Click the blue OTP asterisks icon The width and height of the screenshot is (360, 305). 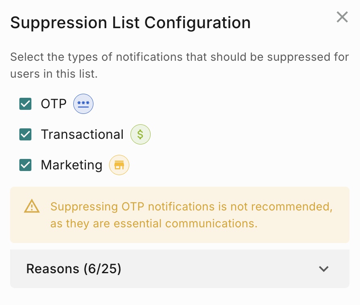[x=83, y=104]
